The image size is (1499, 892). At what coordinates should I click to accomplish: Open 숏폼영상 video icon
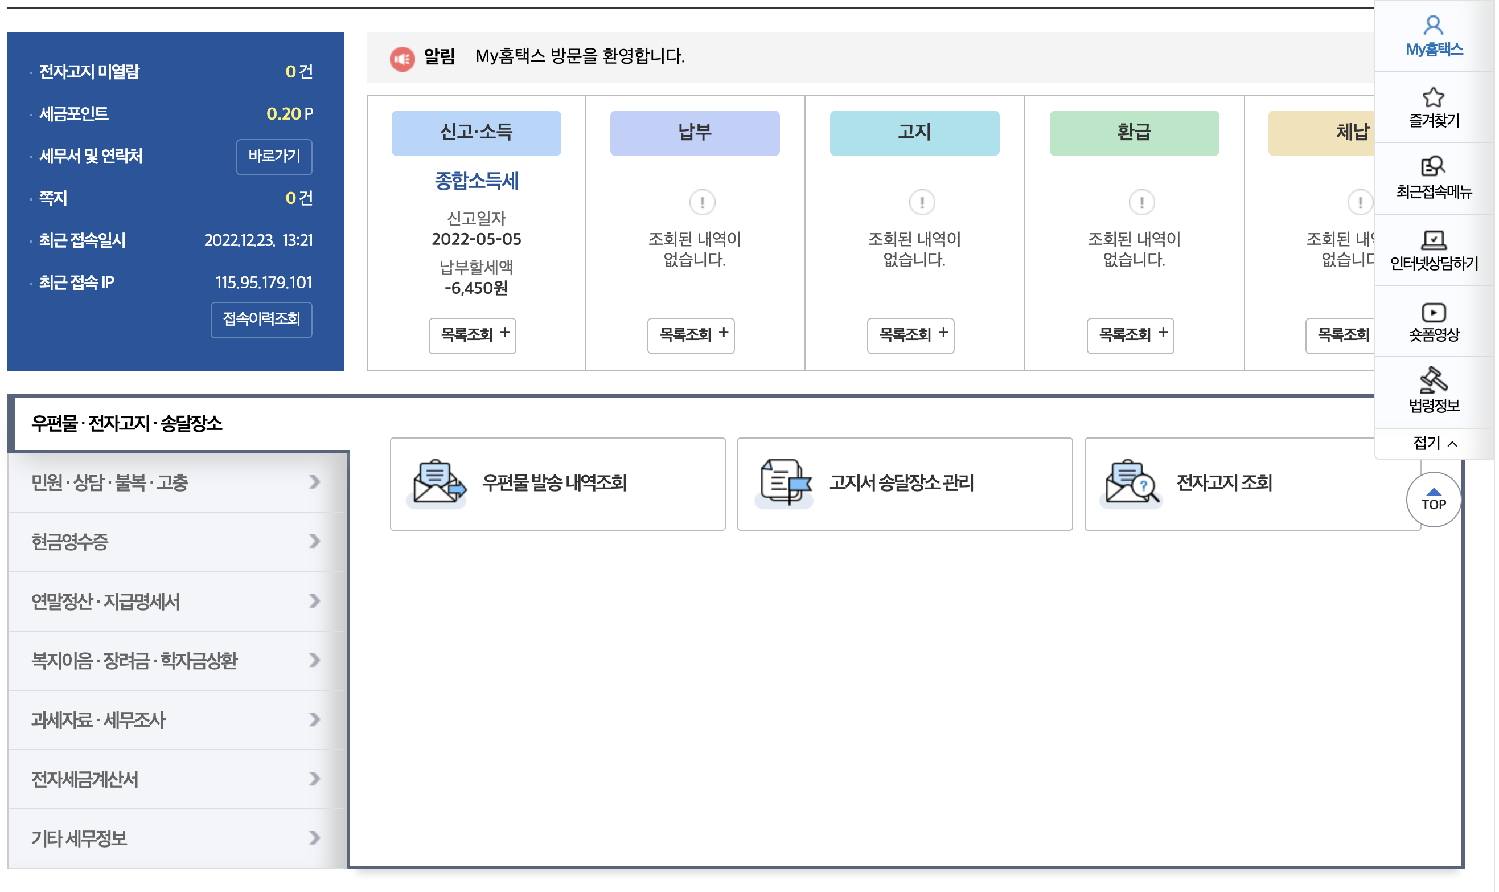[1434, 313]
